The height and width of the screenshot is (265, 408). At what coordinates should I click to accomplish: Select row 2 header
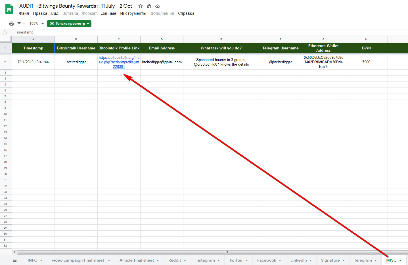5,62
